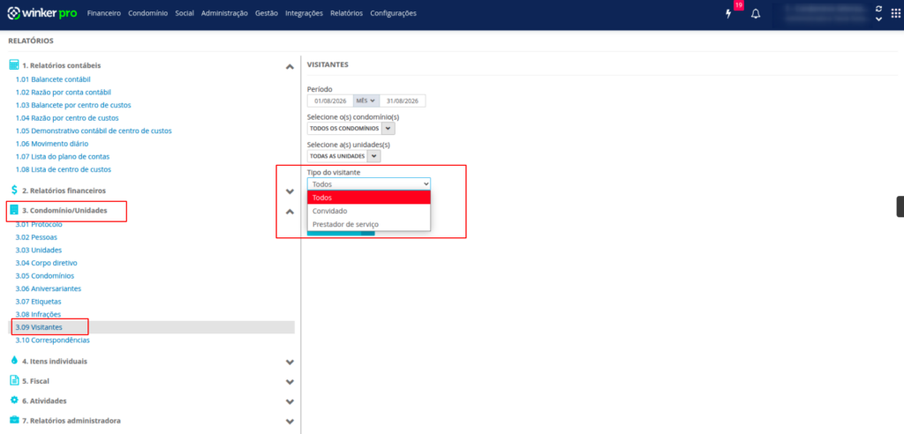904x434 pixels.
Task: Click the start date field 01/08/2026
Action: (x=330, y=101)
